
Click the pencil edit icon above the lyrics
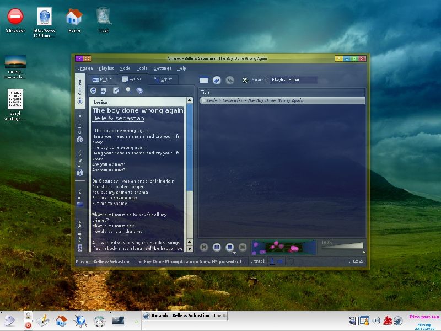pyautogui.click(x=116, y=90)
